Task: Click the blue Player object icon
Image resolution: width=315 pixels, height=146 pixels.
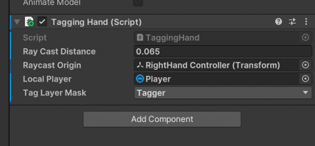Action: 140,79
